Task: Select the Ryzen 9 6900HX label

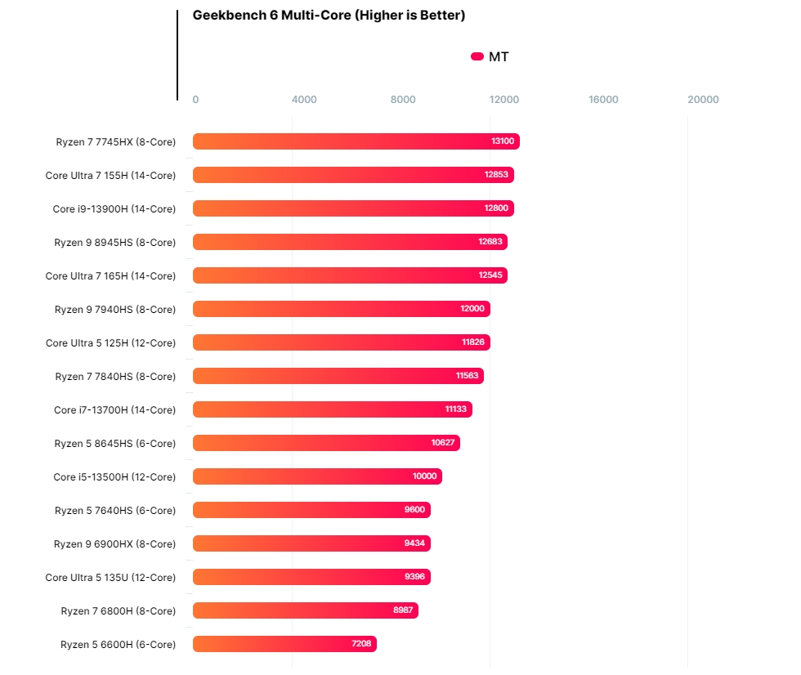Action: point(115,544)
